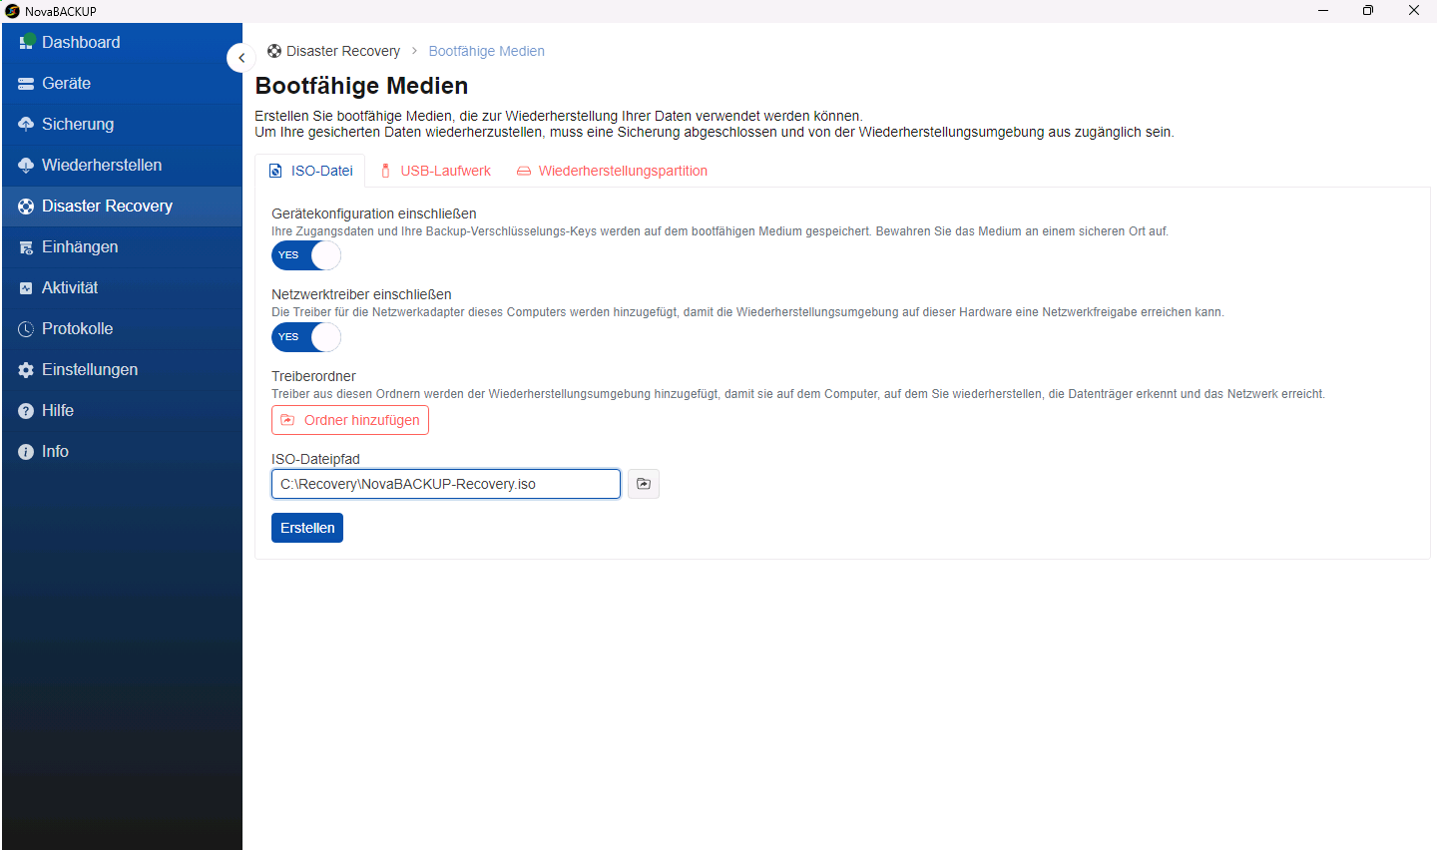Click the NovaBACKUP logo in title bar

click(12, 11)
